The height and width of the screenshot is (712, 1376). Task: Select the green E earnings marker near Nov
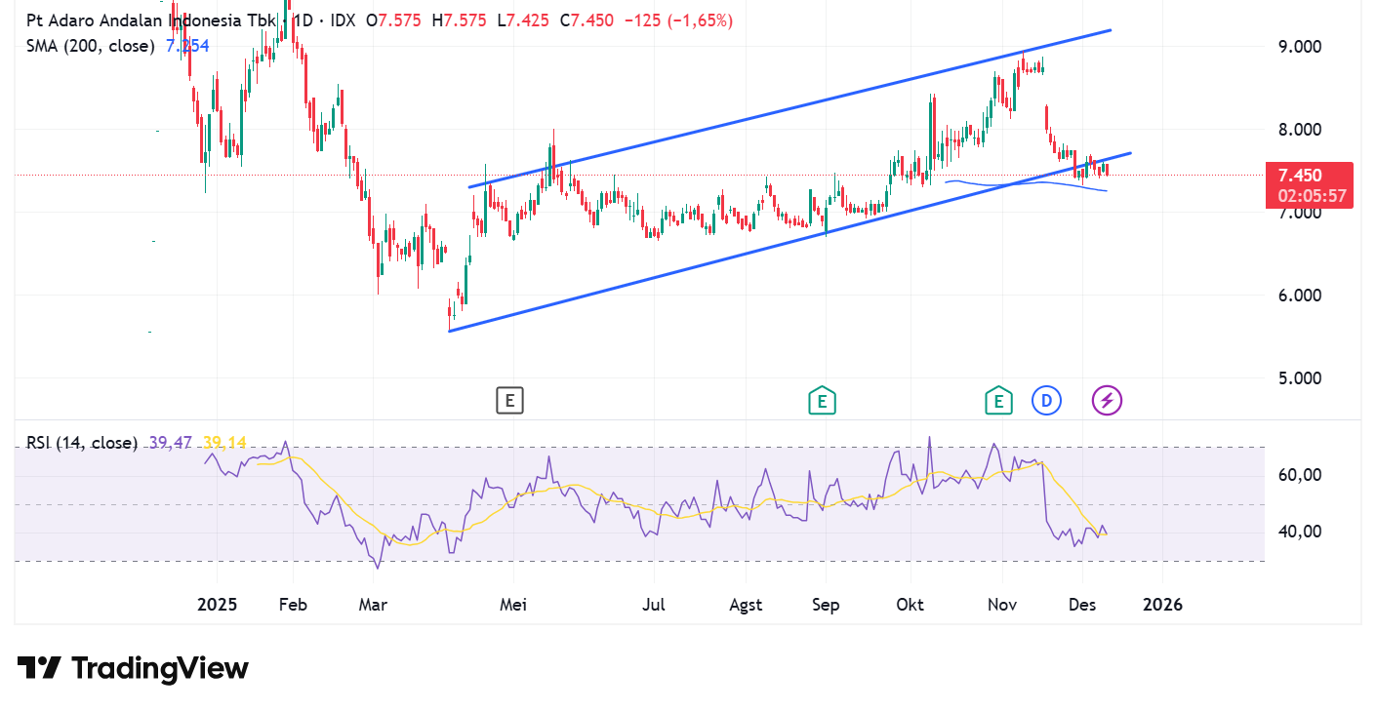998,400
